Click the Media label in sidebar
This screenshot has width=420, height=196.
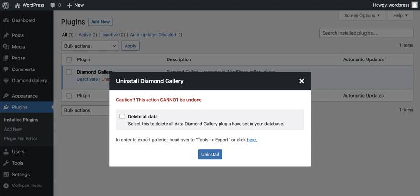[19, 47]
